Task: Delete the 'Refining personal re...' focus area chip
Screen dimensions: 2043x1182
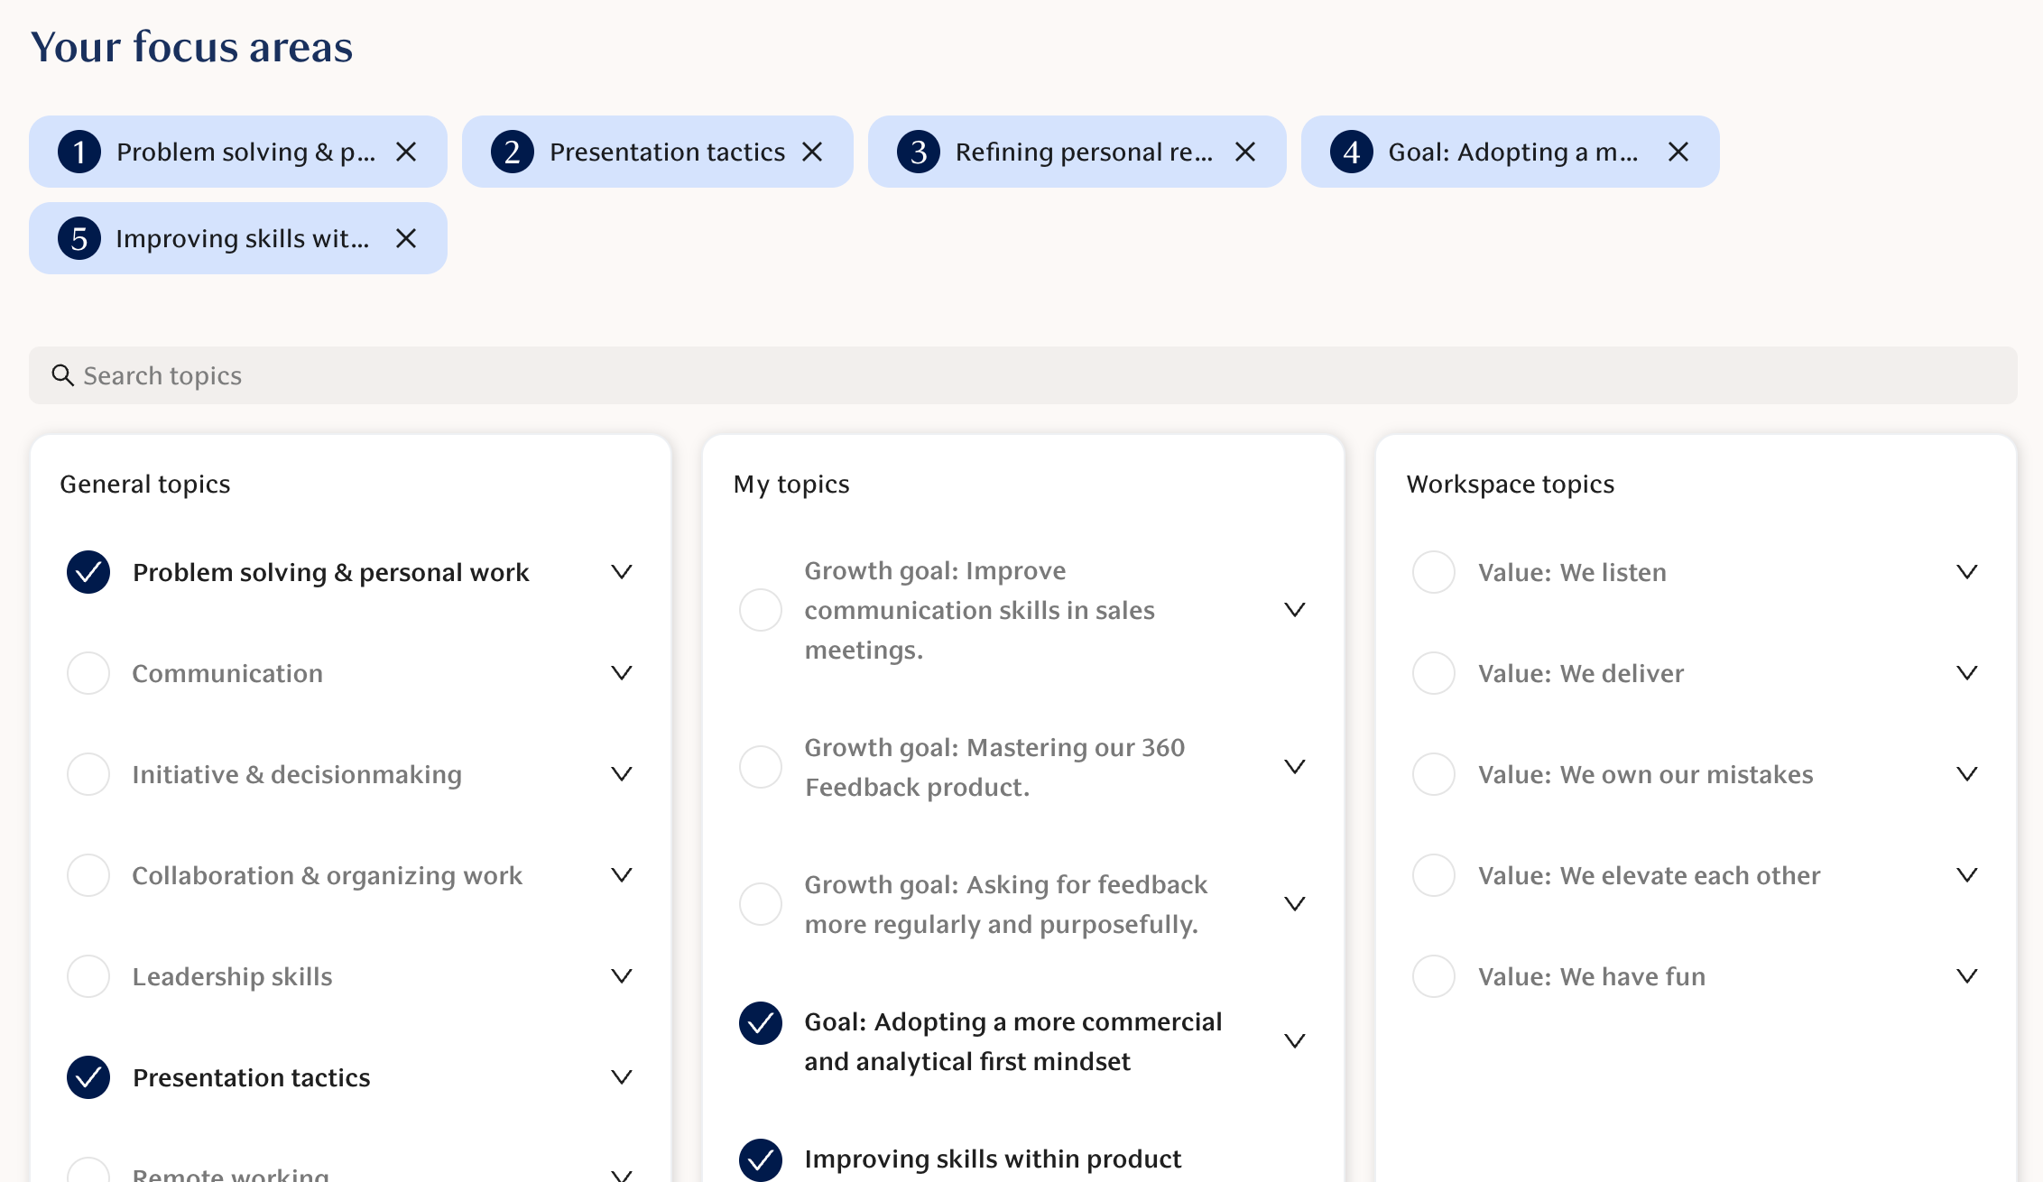Action: 1245,152
